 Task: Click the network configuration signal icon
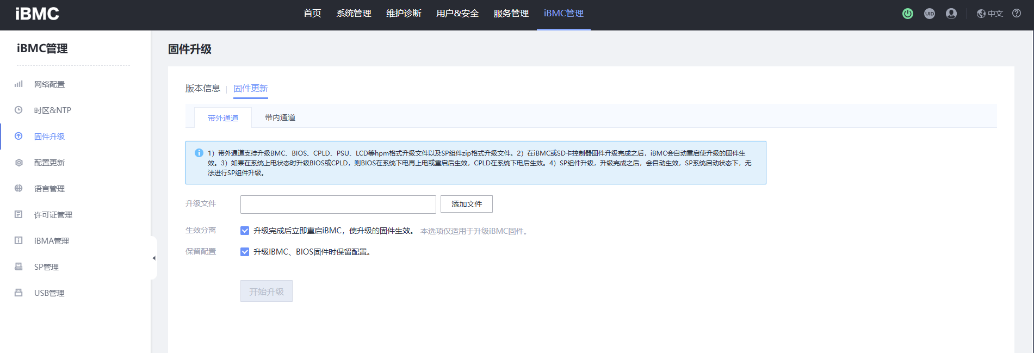coord(18,84)
